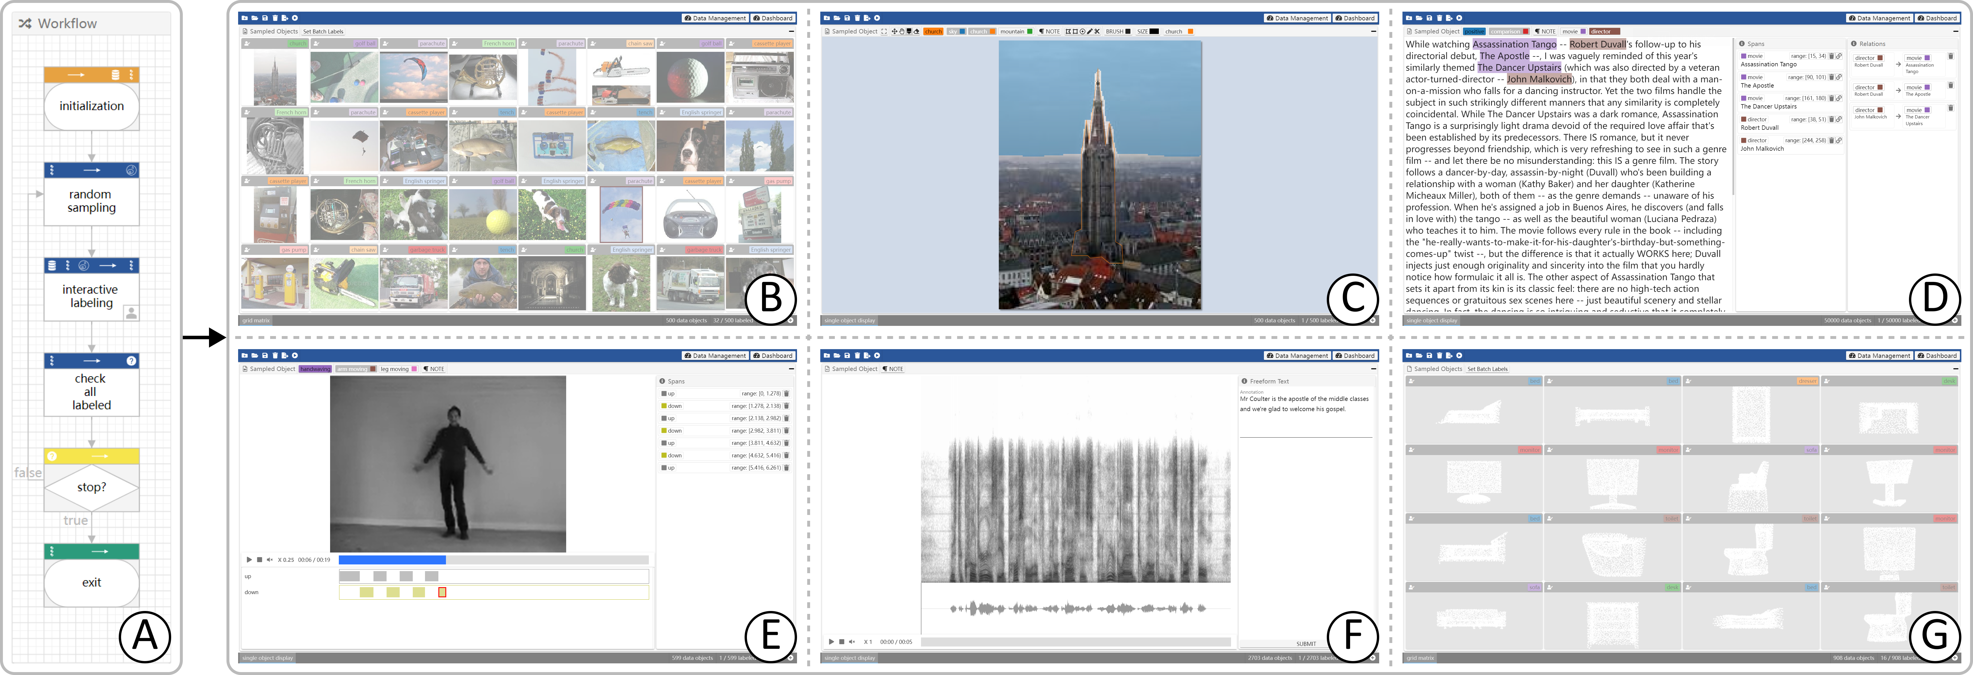Delete Robert Duvall to Assassination Tango relation
The width and height of the screenshot is (1973, 675).
(x=1951, y=56)
